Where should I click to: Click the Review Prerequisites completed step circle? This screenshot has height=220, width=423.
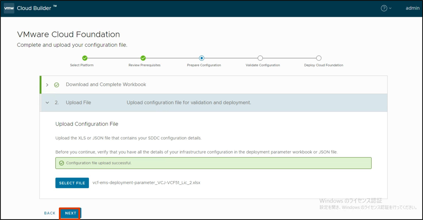tap(143, 58)
